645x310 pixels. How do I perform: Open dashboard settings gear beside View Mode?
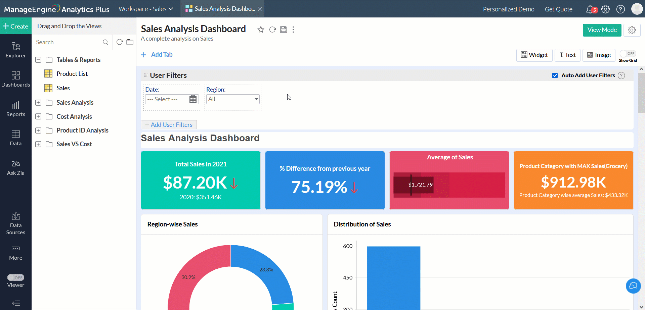coord(632,30)
